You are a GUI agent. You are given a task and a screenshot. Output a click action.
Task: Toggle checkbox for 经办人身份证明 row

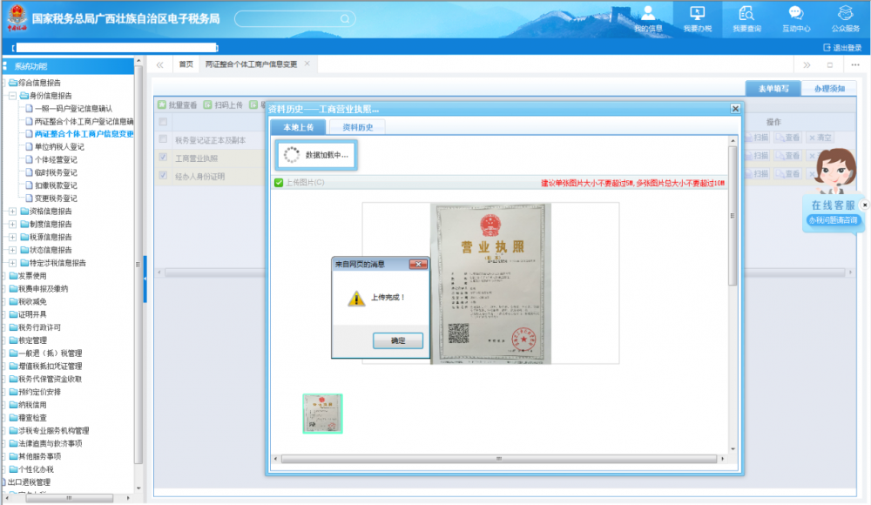[x=163, y=176]
